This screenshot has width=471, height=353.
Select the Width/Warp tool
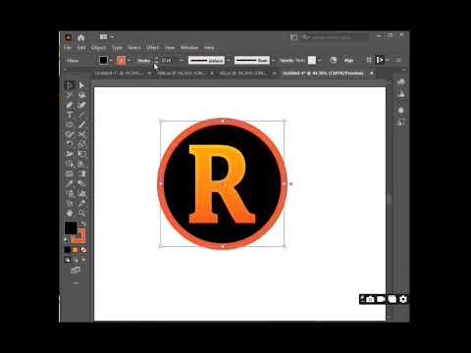[x=70, y=154]
